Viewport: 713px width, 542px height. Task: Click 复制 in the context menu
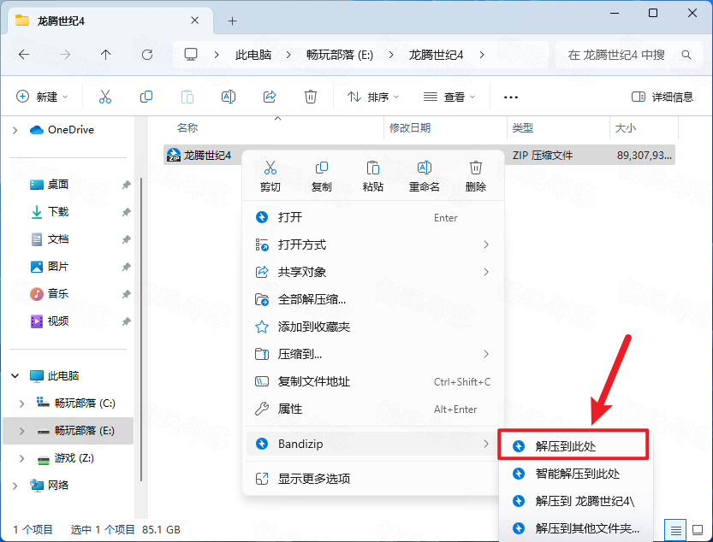pyautogui.click(x=322, y=177)
